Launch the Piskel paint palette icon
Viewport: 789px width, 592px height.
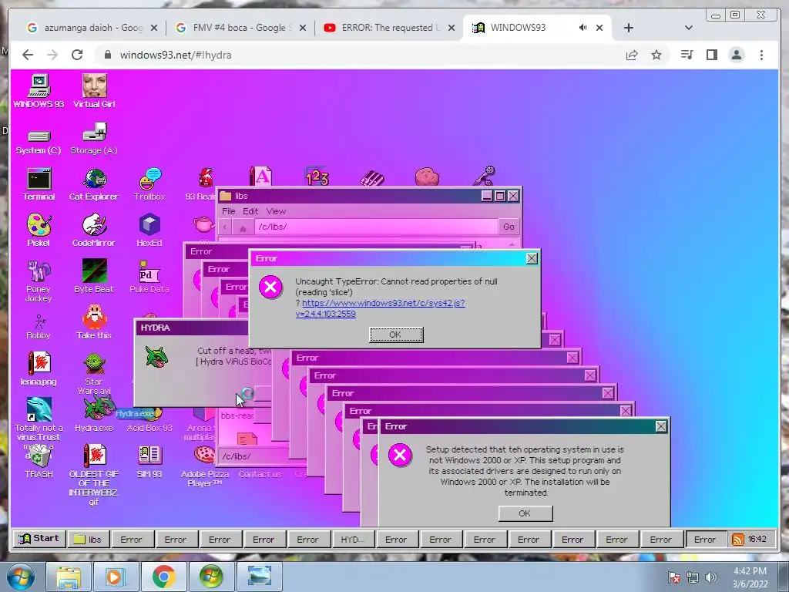[x=39, y=230]
